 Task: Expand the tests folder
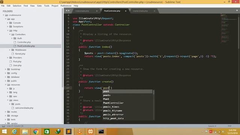tap(6, 119)
